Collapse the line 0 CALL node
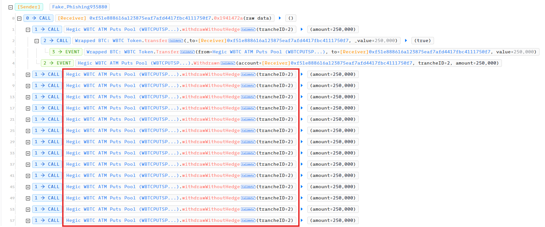 tap(19, 18)
